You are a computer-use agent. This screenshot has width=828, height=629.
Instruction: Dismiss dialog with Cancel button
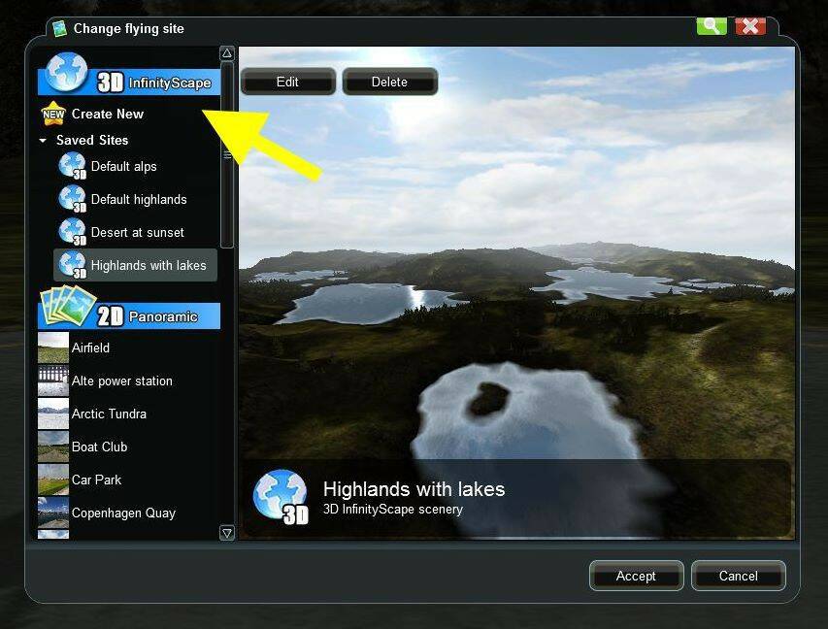(738, 576)
